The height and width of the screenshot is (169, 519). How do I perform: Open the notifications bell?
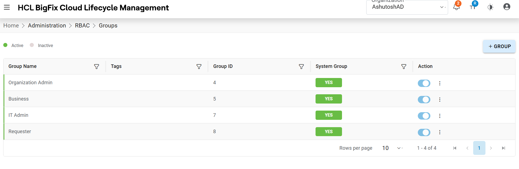456,7
